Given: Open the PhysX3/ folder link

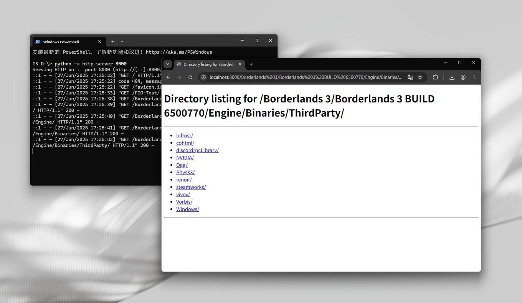Looking at the screenshot, I should 185,172.
